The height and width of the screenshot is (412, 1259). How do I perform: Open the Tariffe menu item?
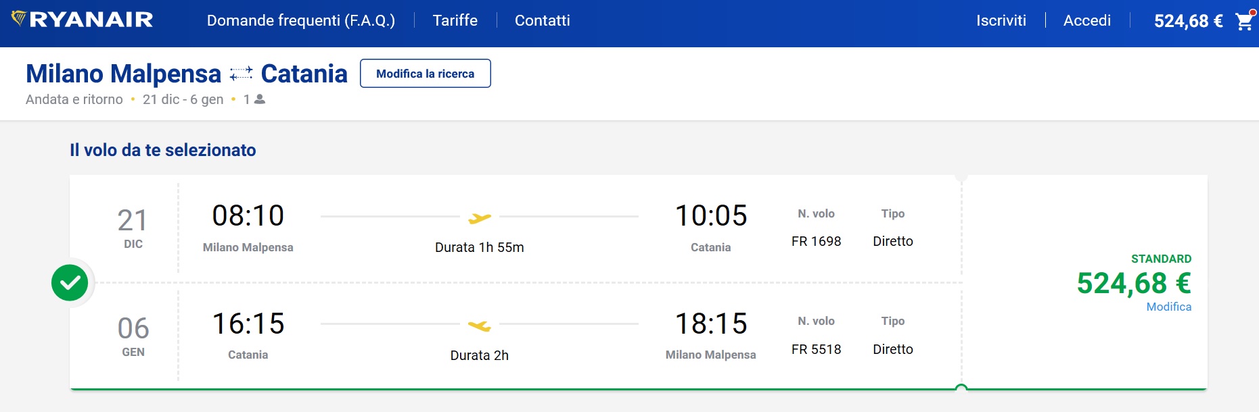[x=455, y=20]
